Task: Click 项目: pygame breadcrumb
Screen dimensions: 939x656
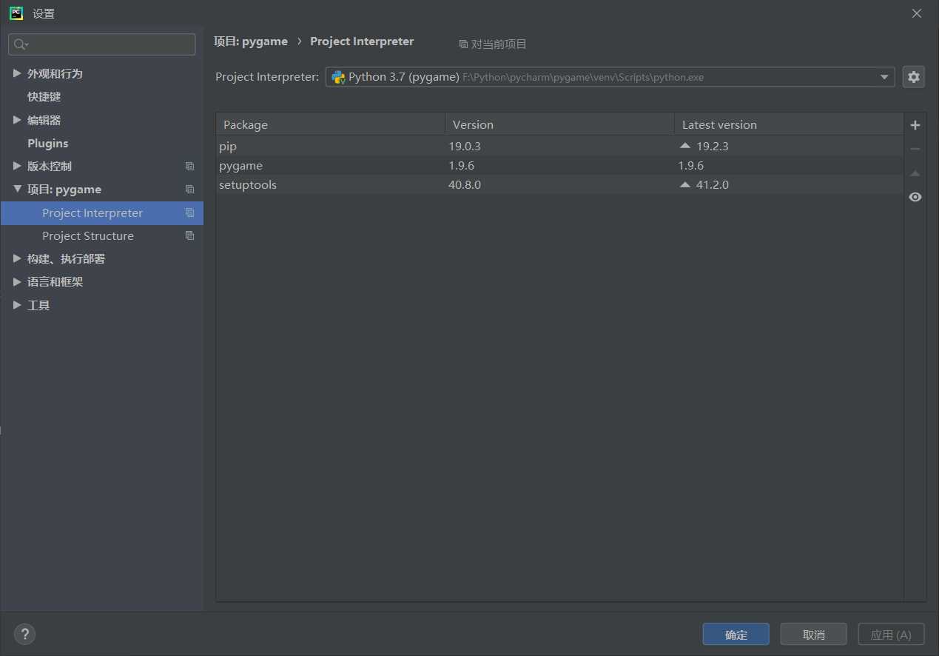Action: click(x=251, y=41)
